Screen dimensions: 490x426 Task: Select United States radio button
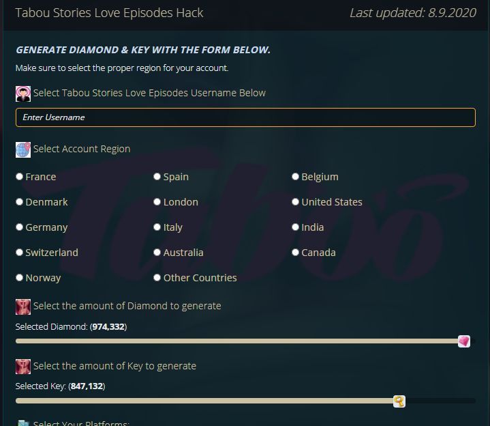(295, 202)
